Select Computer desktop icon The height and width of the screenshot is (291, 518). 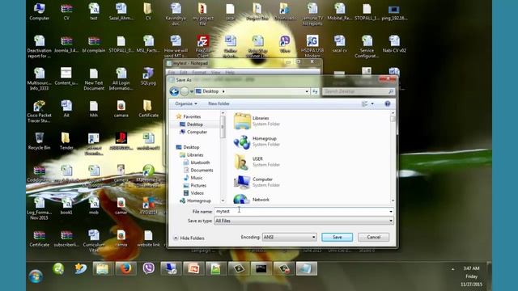tap(40, 11)
